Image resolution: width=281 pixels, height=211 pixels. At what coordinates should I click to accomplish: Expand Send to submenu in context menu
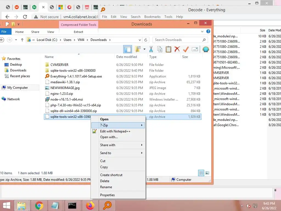118,153
